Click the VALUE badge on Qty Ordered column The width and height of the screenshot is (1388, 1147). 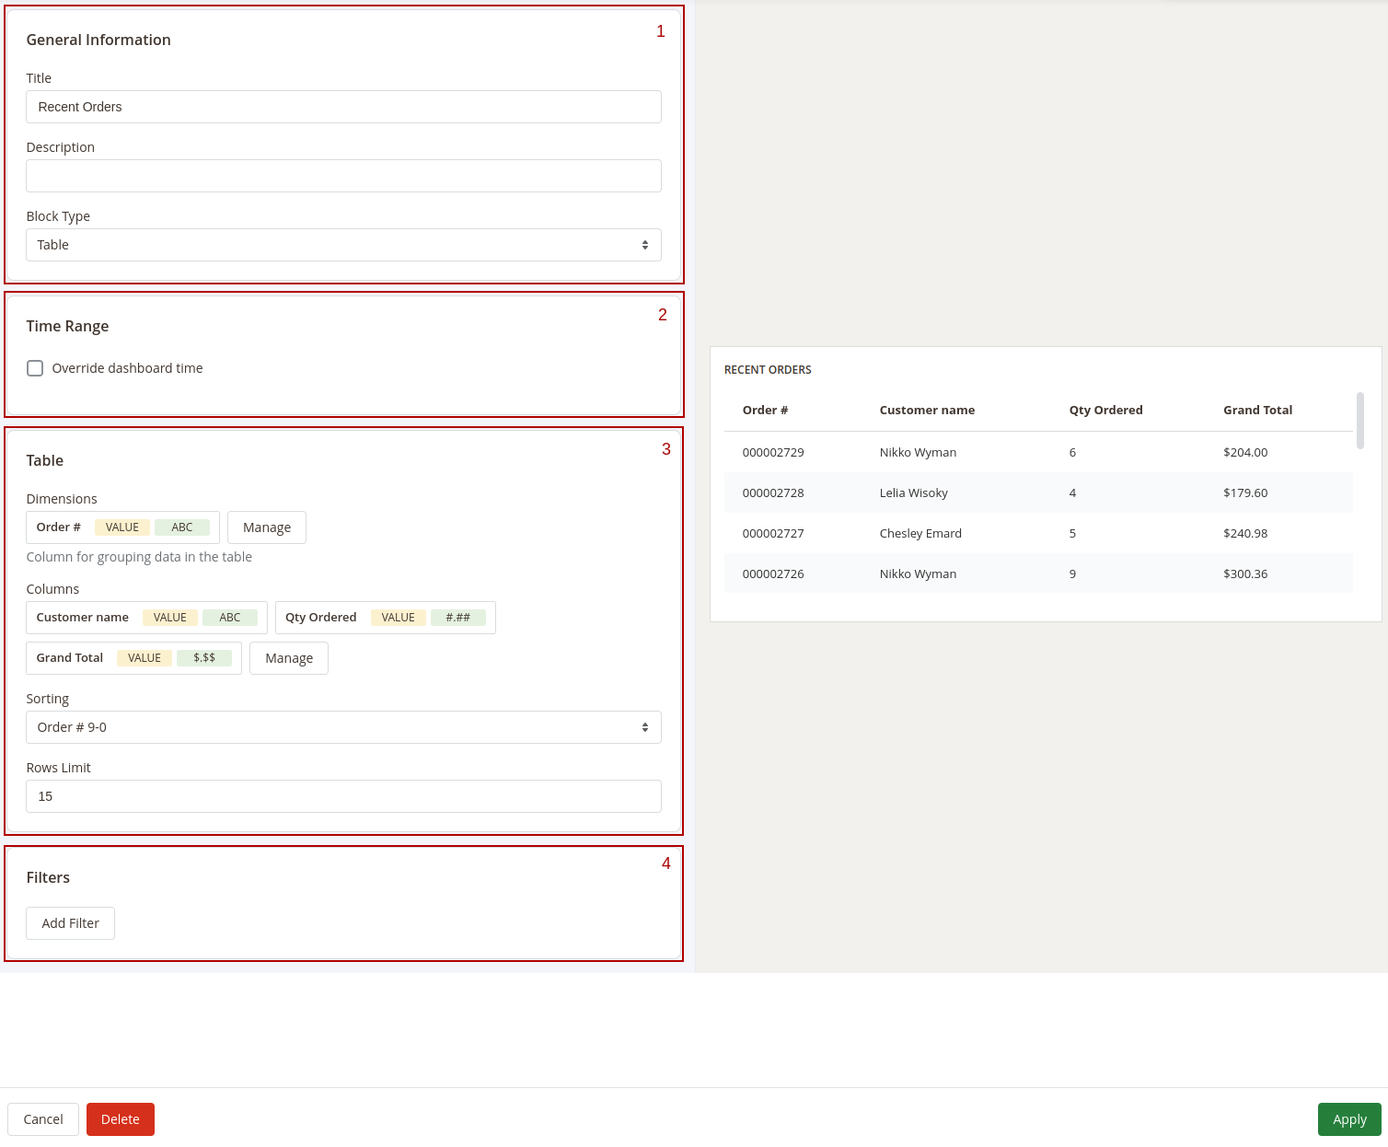click(398, 617)
